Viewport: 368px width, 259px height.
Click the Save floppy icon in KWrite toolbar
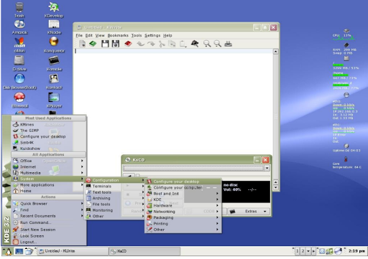tap(105, 44)
